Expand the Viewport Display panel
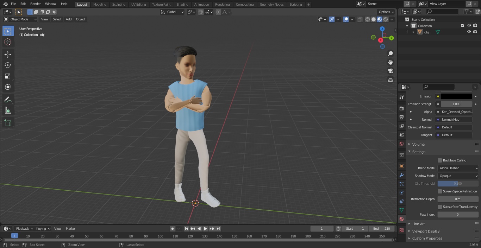 click(426, 231)
